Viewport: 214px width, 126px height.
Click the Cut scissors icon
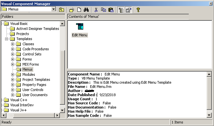(96, 10)
